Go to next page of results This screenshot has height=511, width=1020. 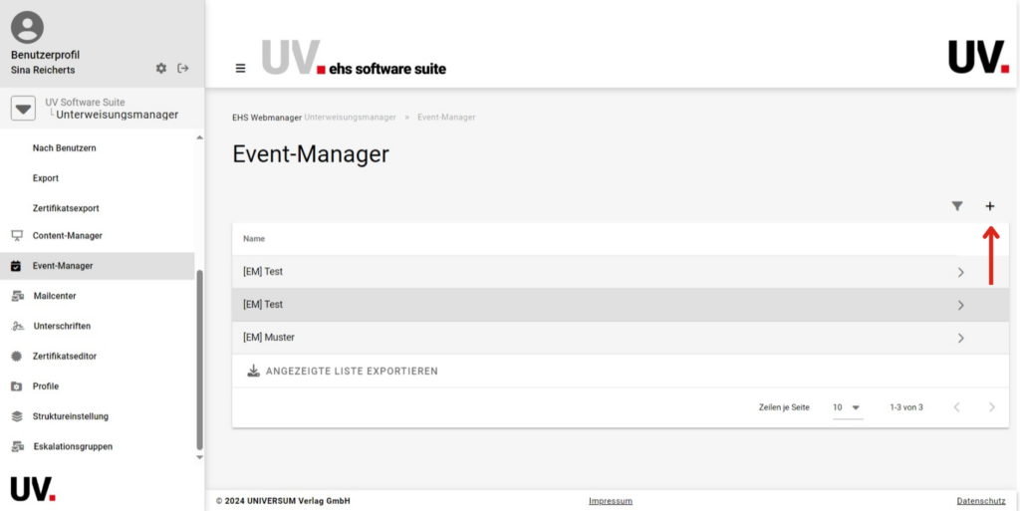tap(991, 407)
